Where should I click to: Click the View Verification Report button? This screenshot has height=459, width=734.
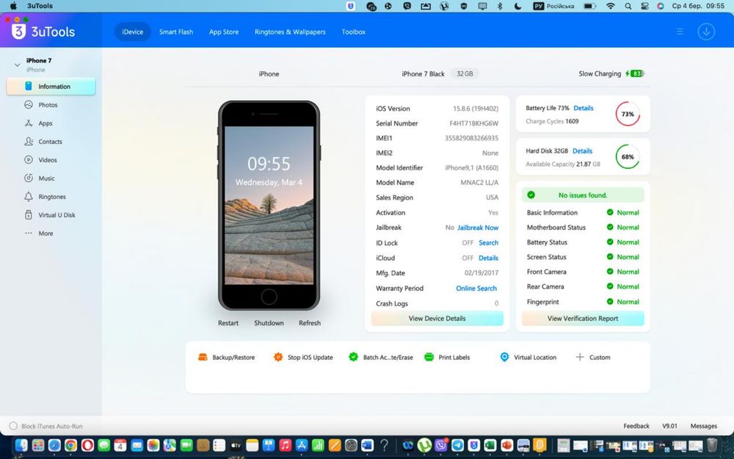[x=583, y=319]
